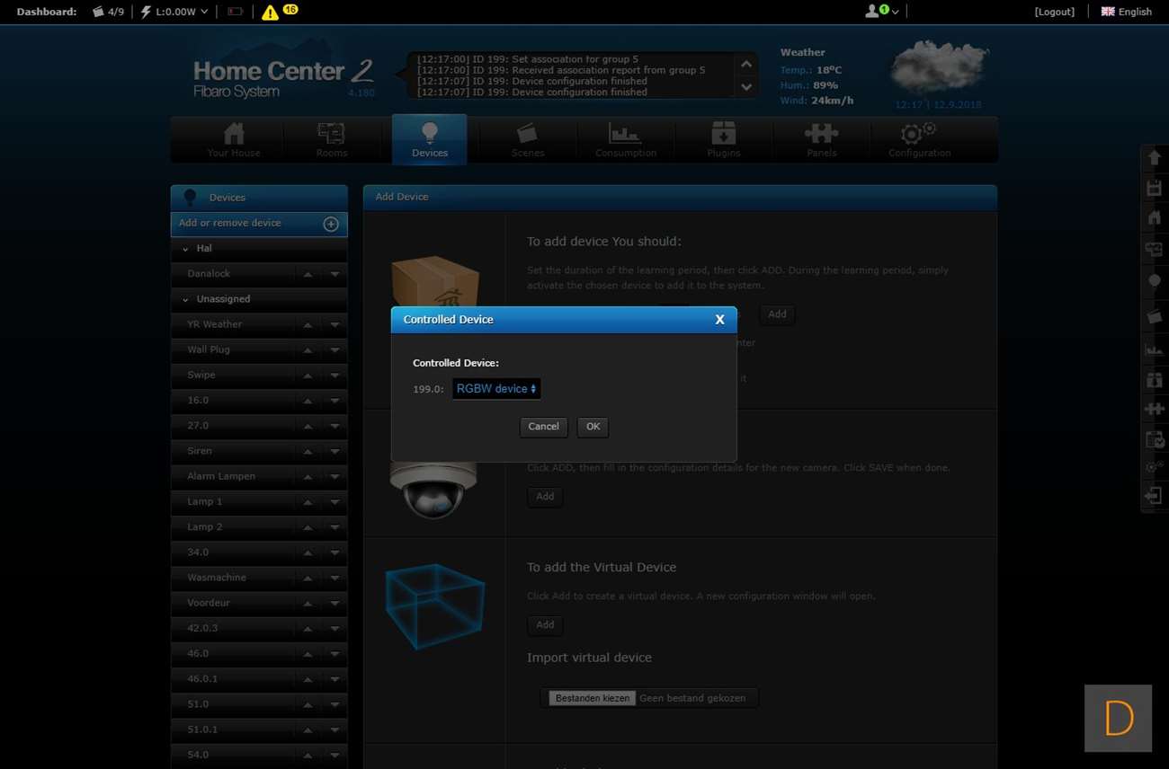Open the Consumption tab

click(626, 140)
